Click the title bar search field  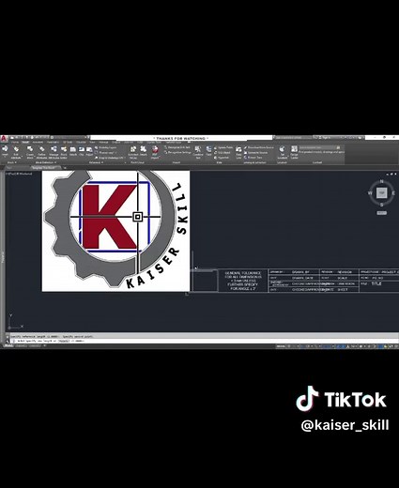(x=293, y=138)
